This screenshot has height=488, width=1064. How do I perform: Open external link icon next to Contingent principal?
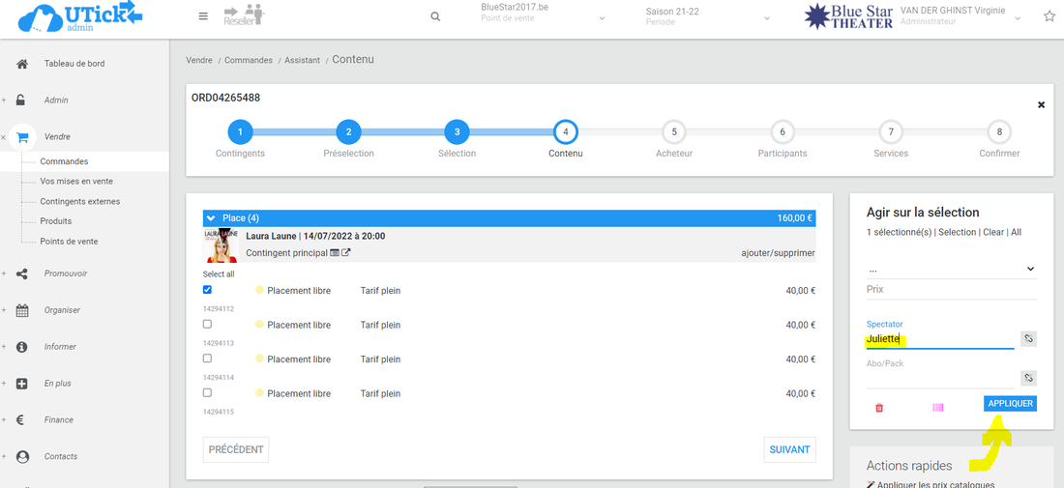(x=346, y=253)
